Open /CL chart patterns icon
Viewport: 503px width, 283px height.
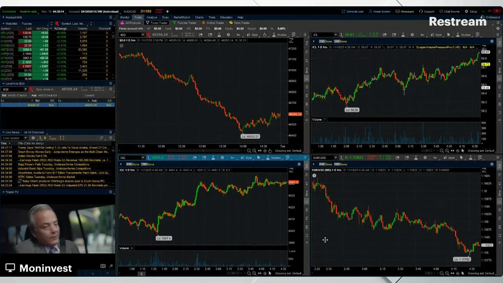click(x=478, y=35)
